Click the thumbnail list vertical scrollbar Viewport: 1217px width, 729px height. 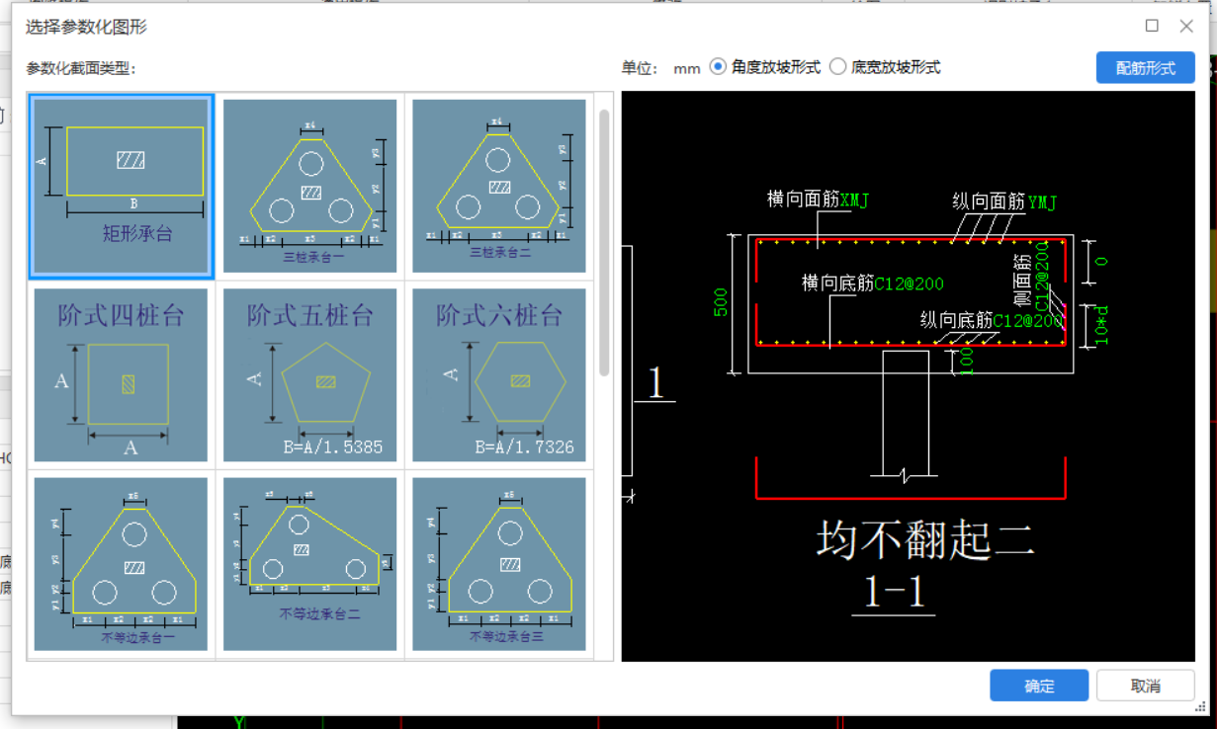pyautogui.click(x=604, y=242)
